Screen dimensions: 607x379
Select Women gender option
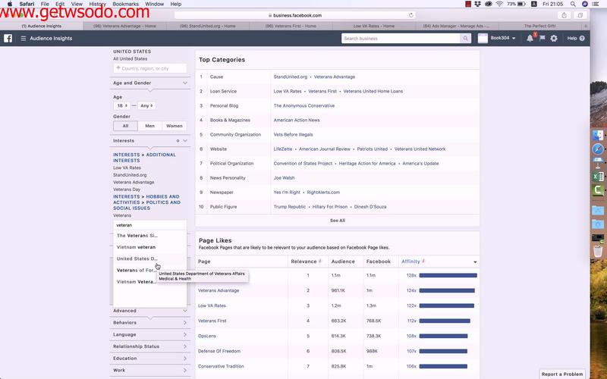point(175,126)
